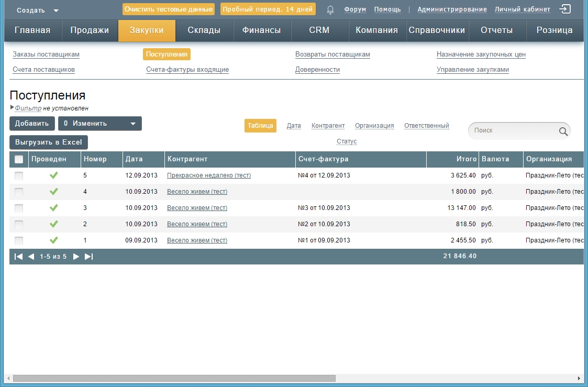Image resolution: width=588 pixels, height=387 pixels.
Task: Check the box for receipt number 4
Action: tap(19, 192)
